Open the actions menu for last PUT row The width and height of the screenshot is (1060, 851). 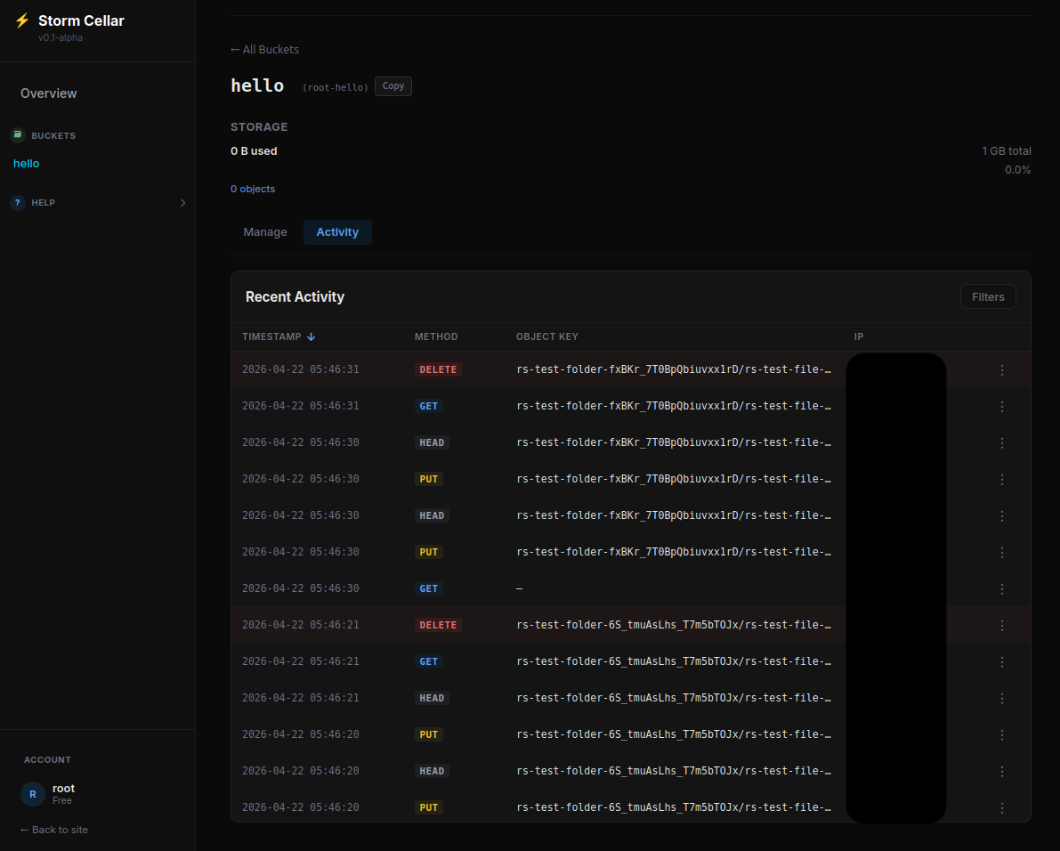tap(1001, 808)
